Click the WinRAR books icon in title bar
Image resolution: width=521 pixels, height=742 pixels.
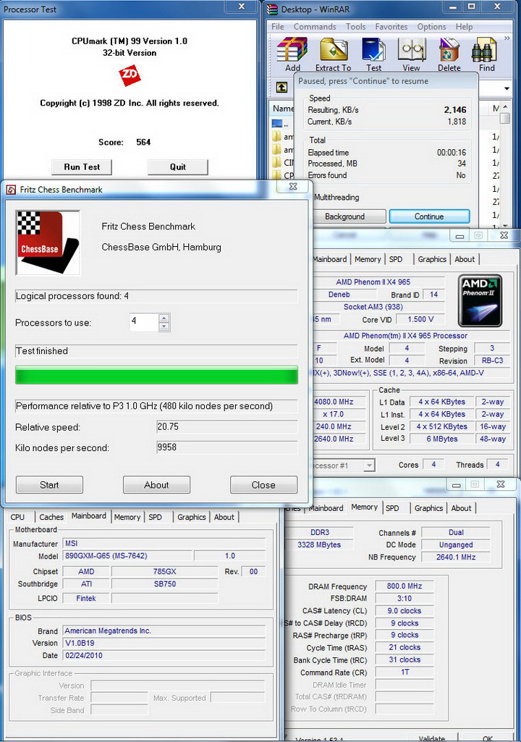(x=272, y=9)
